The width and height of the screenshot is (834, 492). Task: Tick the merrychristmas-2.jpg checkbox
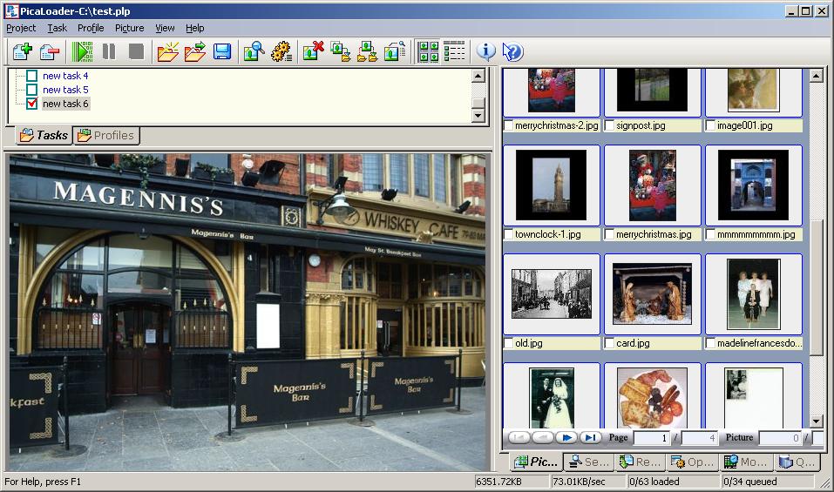point(508,125)
